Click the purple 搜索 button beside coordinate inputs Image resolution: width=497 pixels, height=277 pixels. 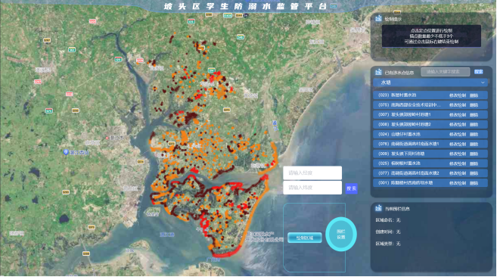[352, 188]
